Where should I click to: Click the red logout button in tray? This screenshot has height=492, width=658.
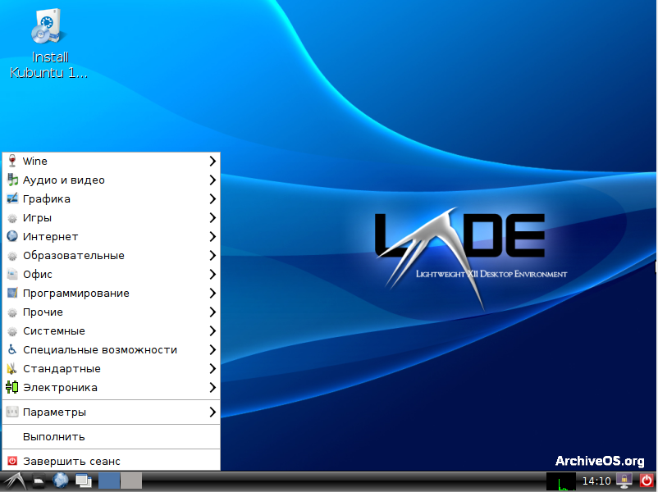coord(647,481)
